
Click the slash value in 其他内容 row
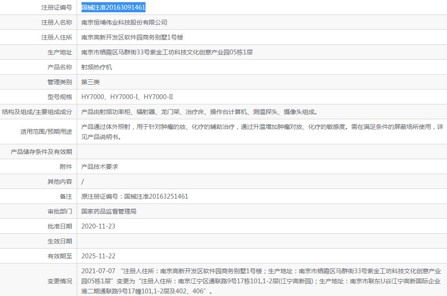83,182
